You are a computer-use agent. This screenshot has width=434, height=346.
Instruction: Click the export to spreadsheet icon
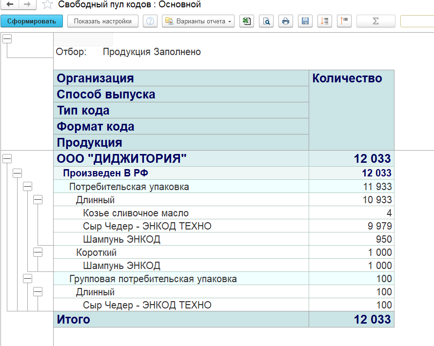pyautogui.click(x=247, y=21)
